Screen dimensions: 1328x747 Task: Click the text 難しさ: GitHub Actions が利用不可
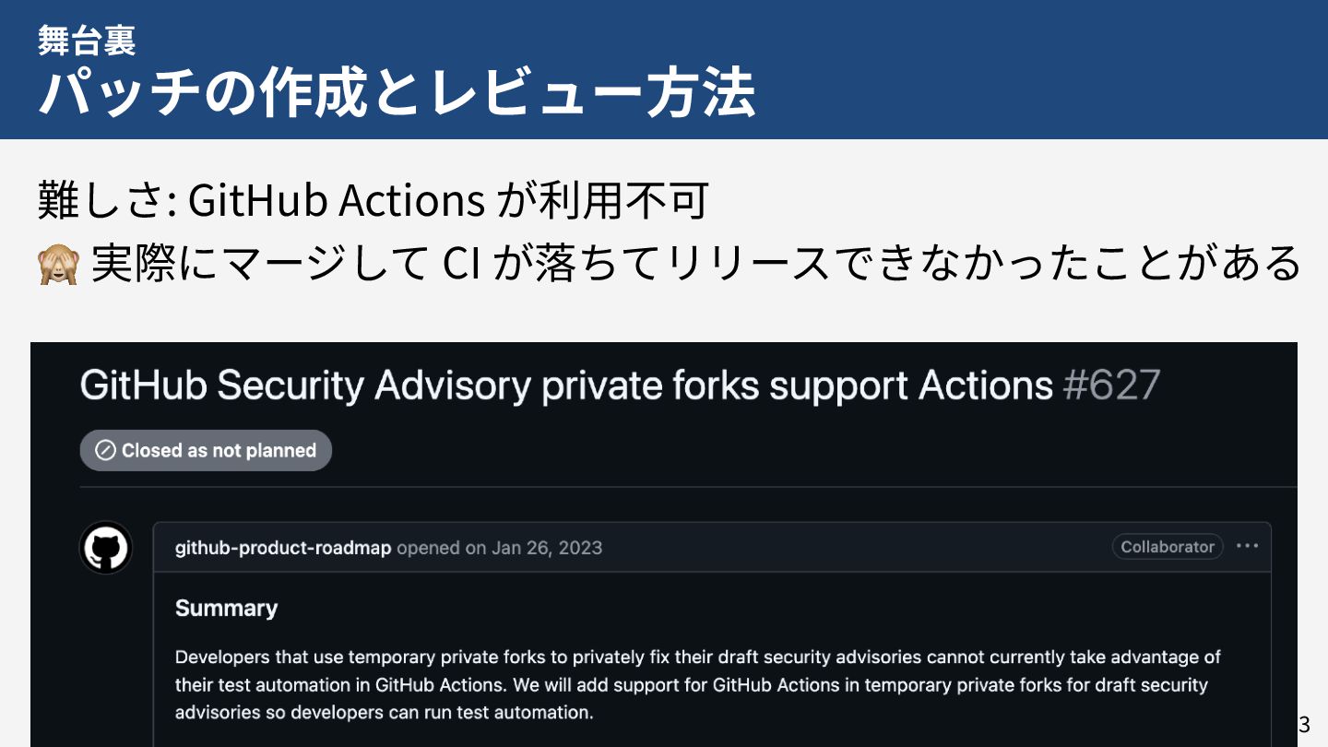click(x=373, y=201)
